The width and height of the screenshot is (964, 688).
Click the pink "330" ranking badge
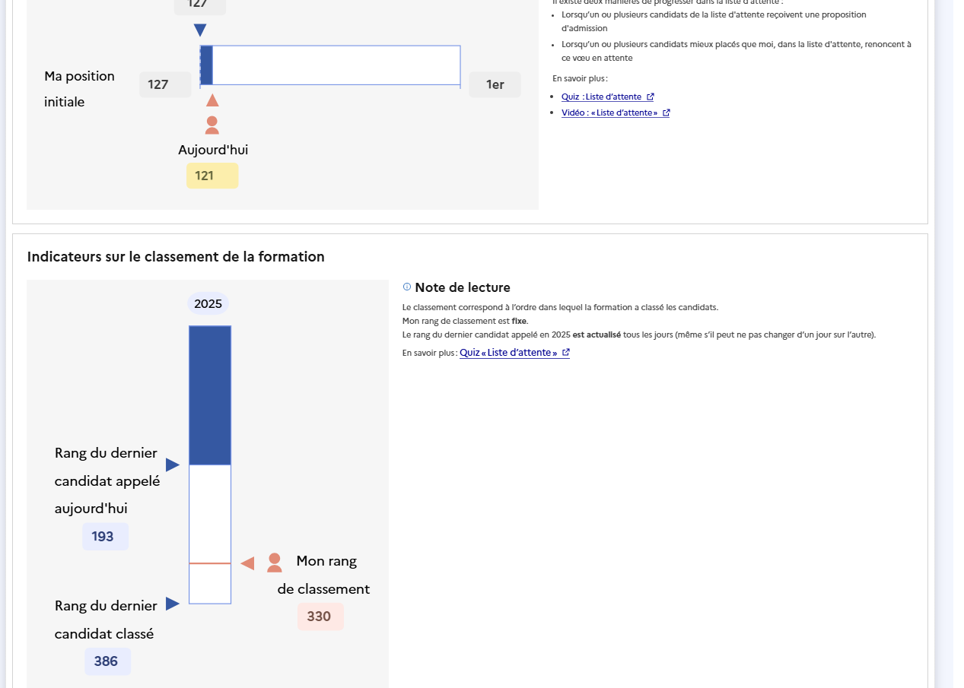pos(320,617)
